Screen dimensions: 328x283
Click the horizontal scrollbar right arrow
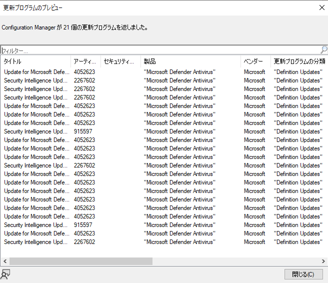(x=323, y=261)
